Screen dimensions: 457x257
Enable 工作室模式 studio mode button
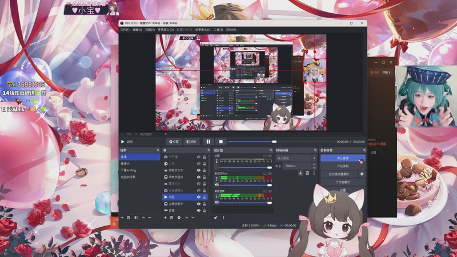pos(343,182)
